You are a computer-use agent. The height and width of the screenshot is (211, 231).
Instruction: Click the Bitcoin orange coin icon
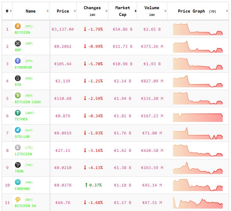coord(18,26)
